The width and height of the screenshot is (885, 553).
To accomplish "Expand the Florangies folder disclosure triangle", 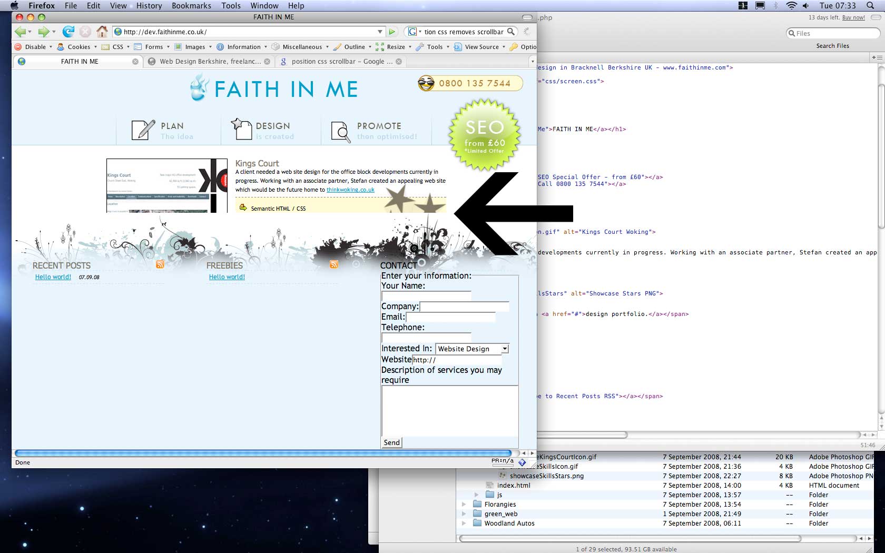I will point(464,505).
